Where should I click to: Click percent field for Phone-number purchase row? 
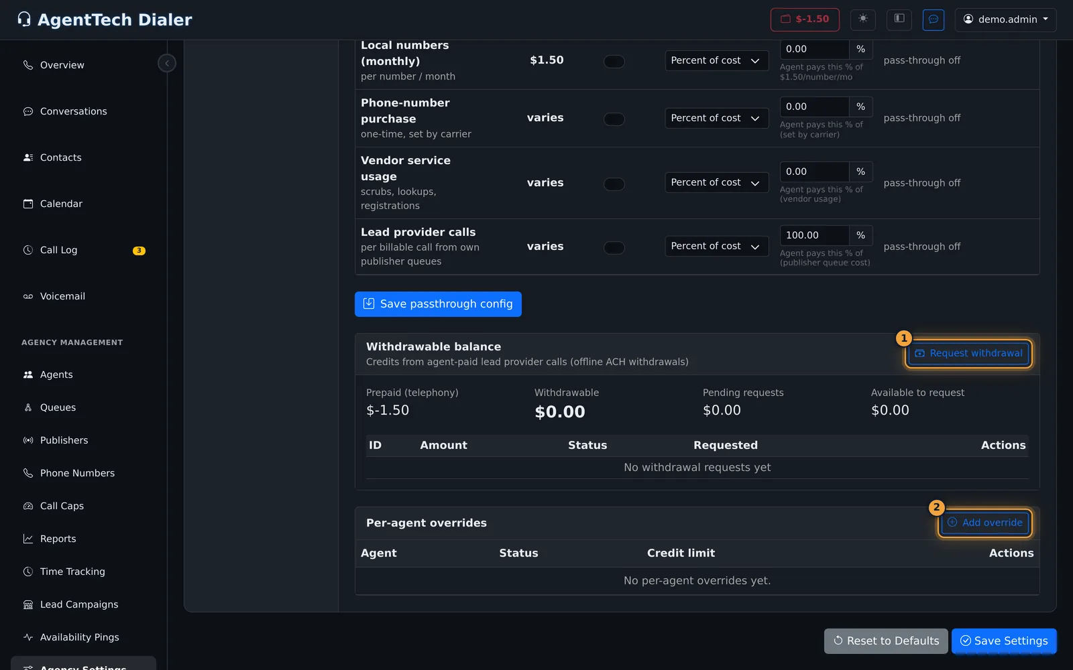click(x=815, y=107)
